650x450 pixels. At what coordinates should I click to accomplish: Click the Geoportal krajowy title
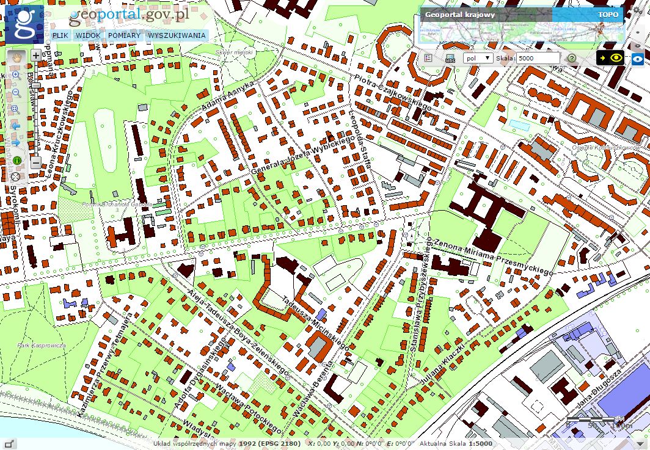(x=460, y=15)
